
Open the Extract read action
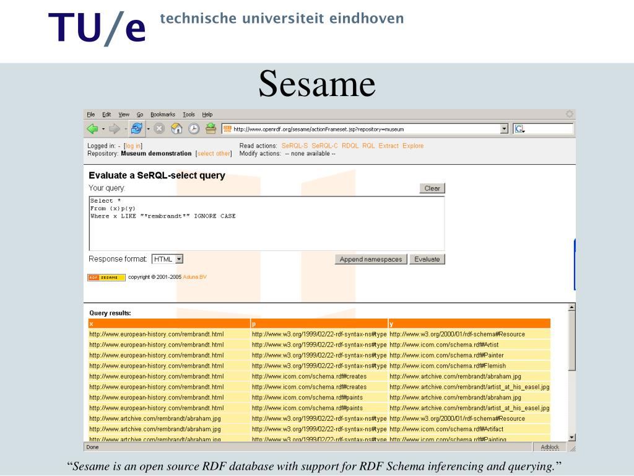coord(389,146)
